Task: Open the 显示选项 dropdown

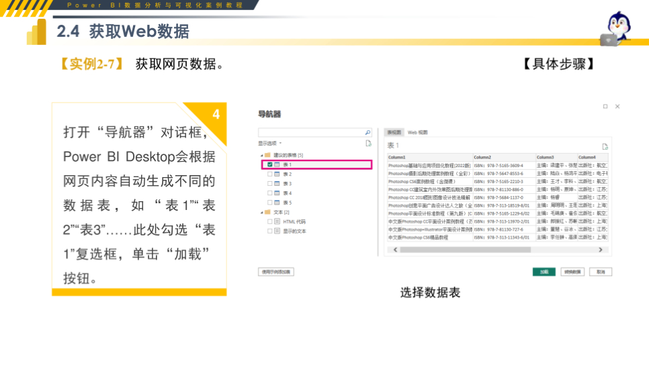Action: tap(270, 144)
